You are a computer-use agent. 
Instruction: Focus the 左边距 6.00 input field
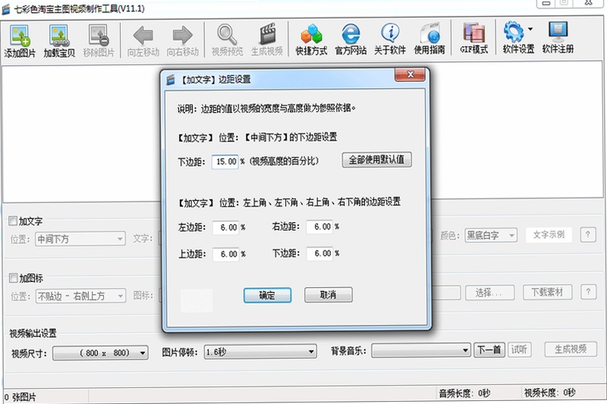[226, 228]
